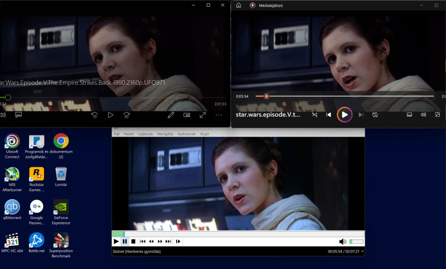
Task: Open Rockstar Games launcher desktop shortcut
Action: [36, 179]
